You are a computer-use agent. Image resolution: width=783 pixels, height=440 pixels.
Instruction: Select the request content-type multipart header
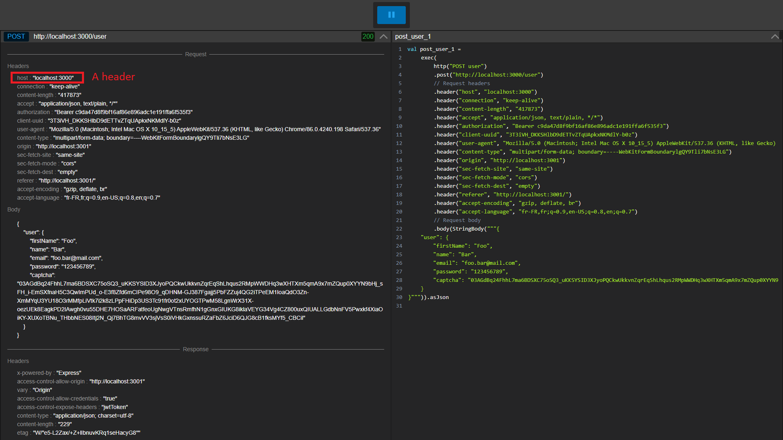click(133, 138)
